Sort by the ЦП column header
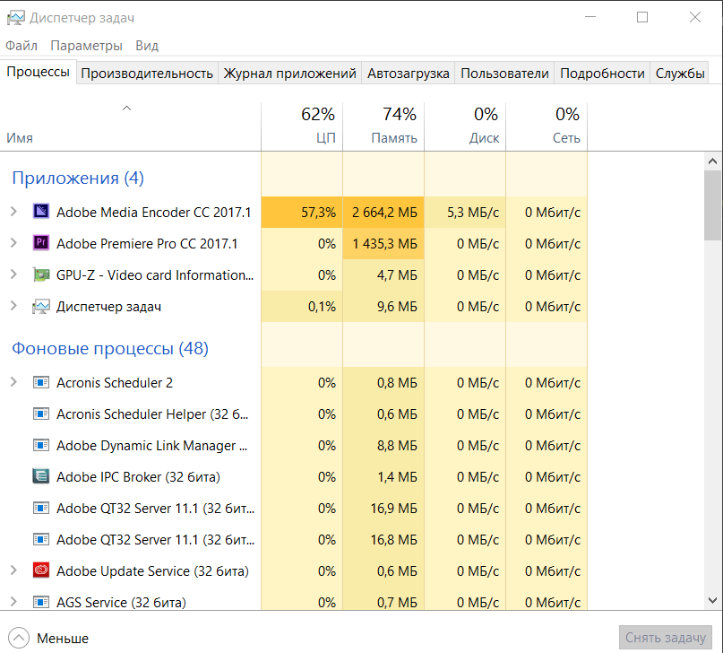This screenshot has width=723, height=653. pos(302,126)
